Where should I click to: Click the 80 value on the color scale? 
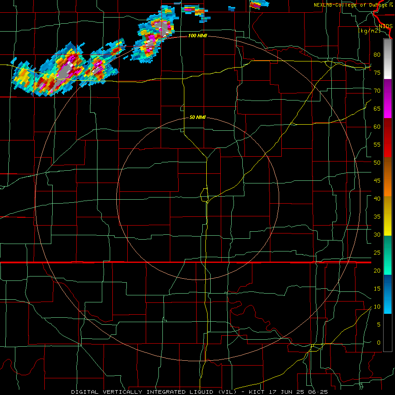[377, 55]
